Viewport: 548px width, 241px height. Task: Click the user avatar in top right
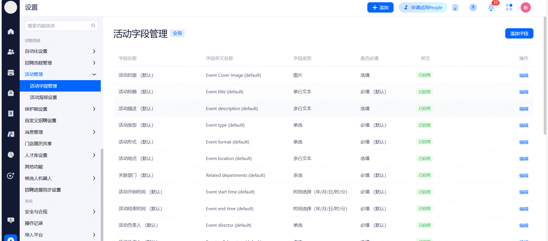(x=525, y=8)
